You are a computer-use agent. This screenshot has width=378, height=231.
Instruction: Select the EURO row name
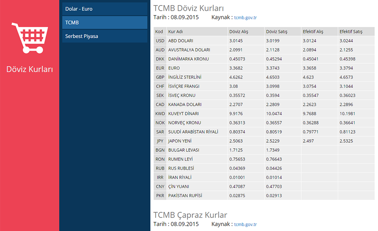[174, 68]
